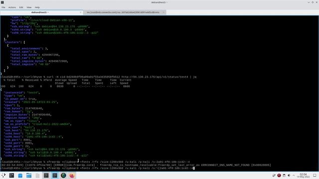319x179 pixels.
Task: Open the File menu
Action: 3,7
